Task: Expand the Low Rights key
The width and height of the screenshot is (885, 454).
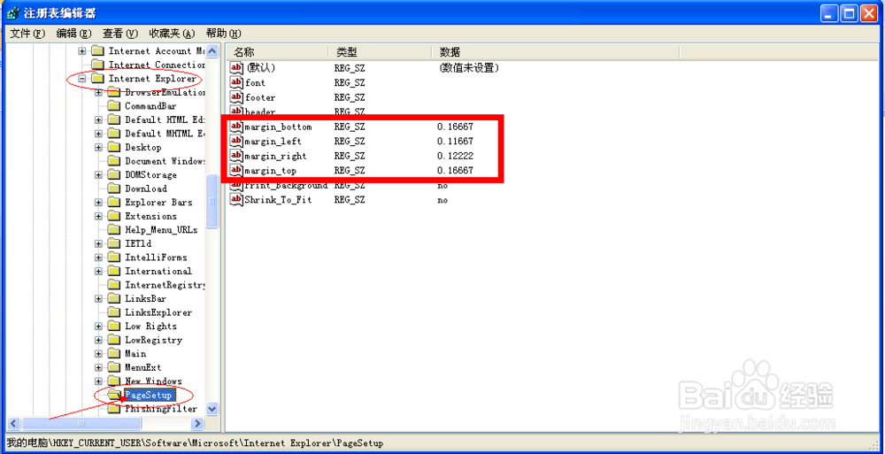Action: tap(98, 327)
